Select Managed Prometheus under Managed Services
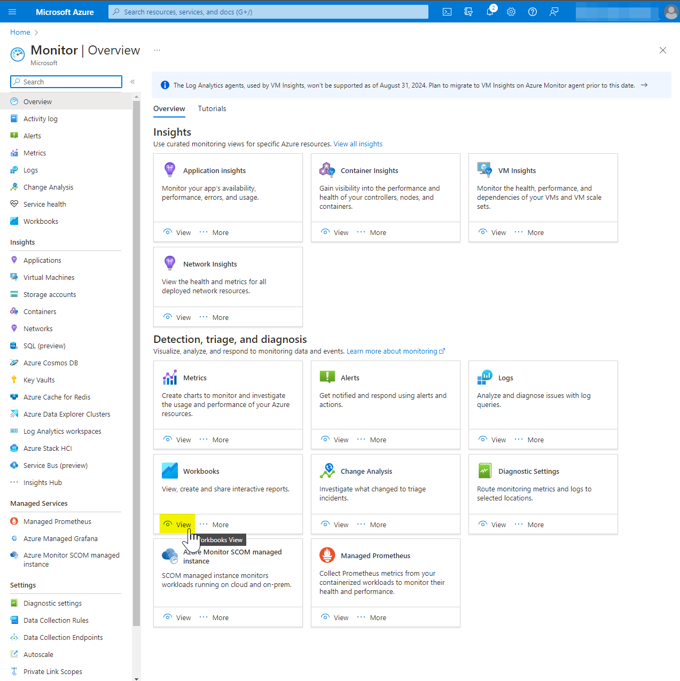Screen dimensions: 680x681 (x=57, y=521)
